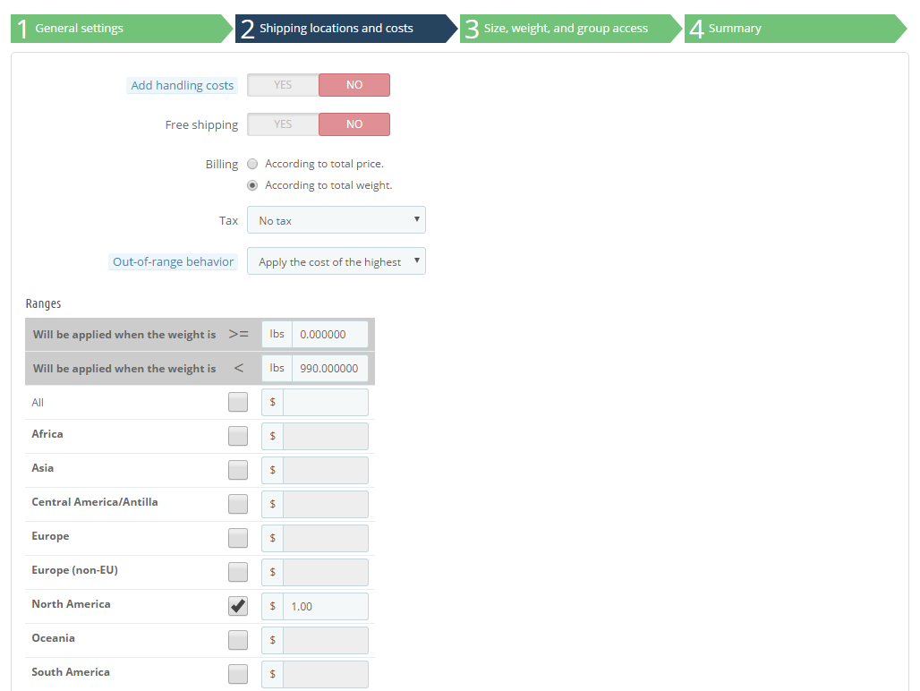Enable the Africa zone checkbox
This screenshot has width=920, height=691.
238,437
